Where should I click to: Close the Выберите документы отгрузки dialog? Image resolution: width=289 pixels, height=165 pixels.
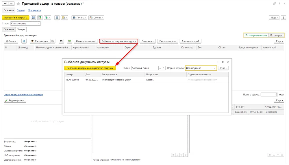228,62
